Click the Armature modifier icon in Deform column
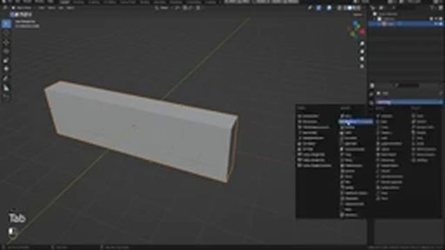This screenshot has height=250, width=445. (x=378, y=116)
